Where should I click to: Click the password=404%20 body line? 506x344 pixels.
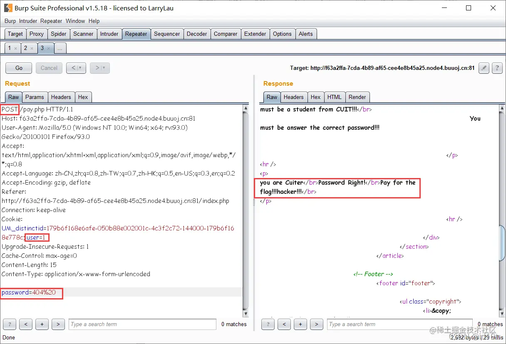(x=29, y=292)
